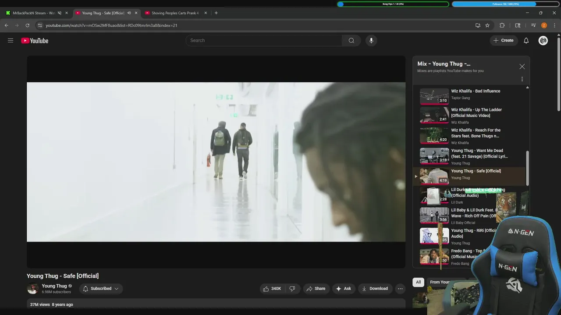Like the video with 340K likes
The width and height of the screenshot is (561, 315).
(272, 288)
